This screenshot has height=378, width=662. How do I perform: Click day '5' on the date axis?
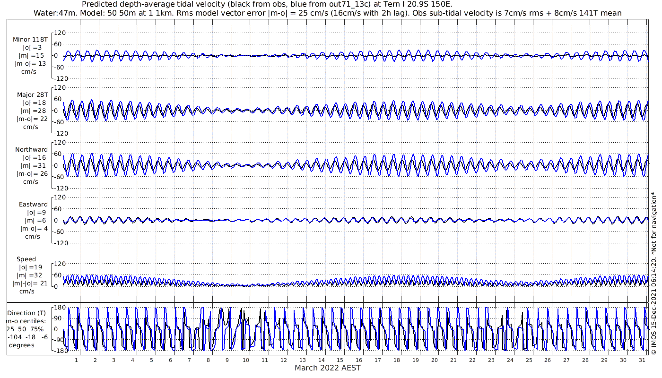click(151, 360)
